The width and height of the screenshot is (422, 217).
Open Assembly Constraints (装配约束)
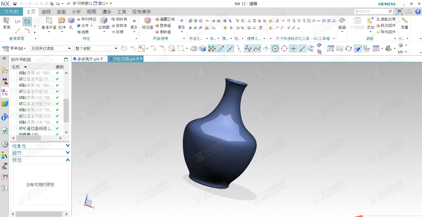[386, 19]
